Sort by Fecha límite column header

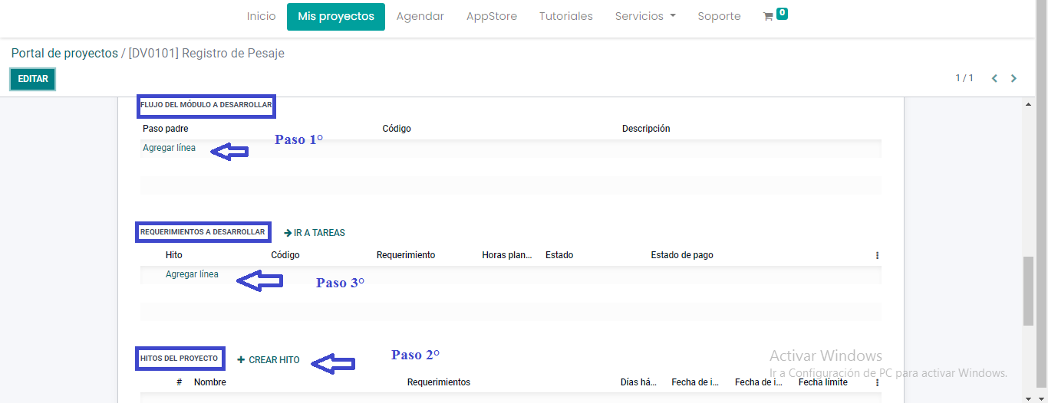tap(823, 382)
